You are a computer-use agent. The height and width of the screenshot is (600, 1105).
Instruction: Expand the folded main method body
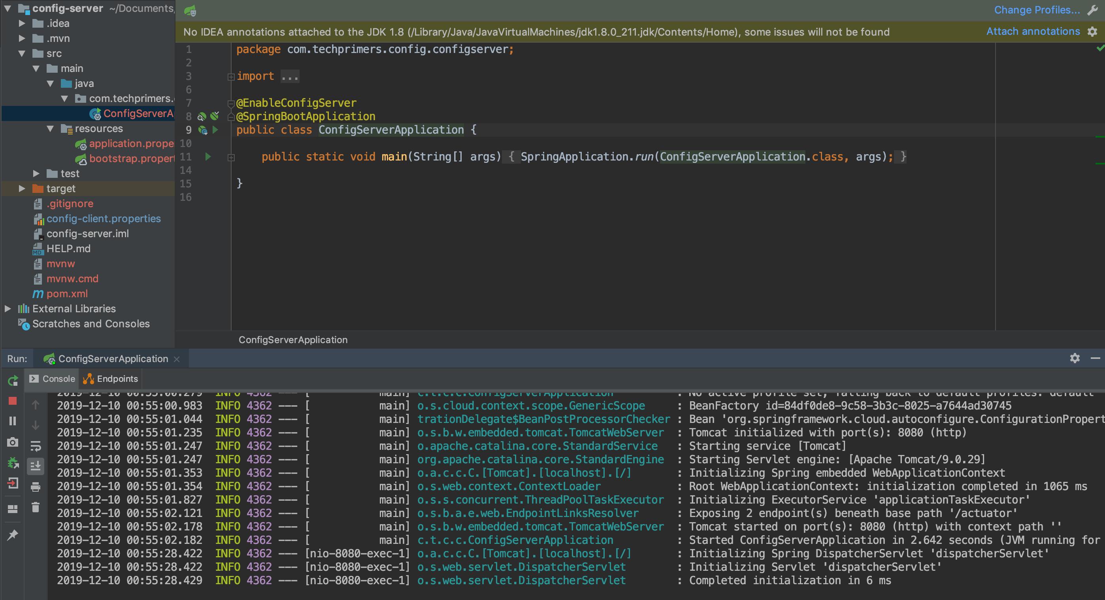[231, 157]
